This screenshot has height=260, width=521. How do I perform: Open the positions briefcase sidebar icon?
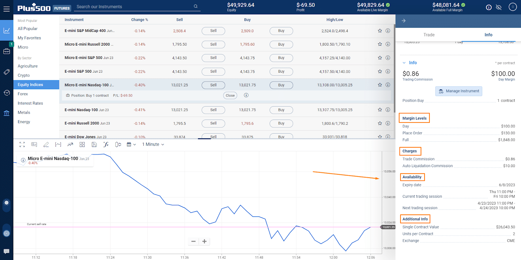pos(7,51)
